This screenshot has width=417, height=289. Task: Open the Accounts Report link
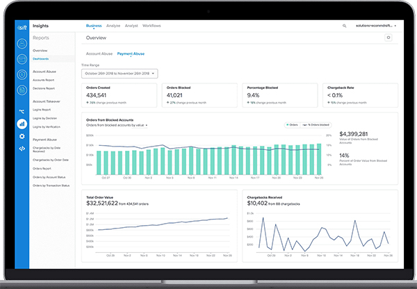click(43, 80)
